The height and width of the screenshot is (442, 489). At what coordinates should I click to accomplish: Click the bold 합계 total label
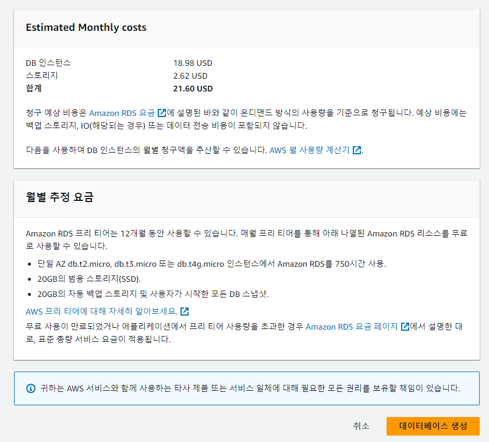pyautogui.click(x=34, y=89)
